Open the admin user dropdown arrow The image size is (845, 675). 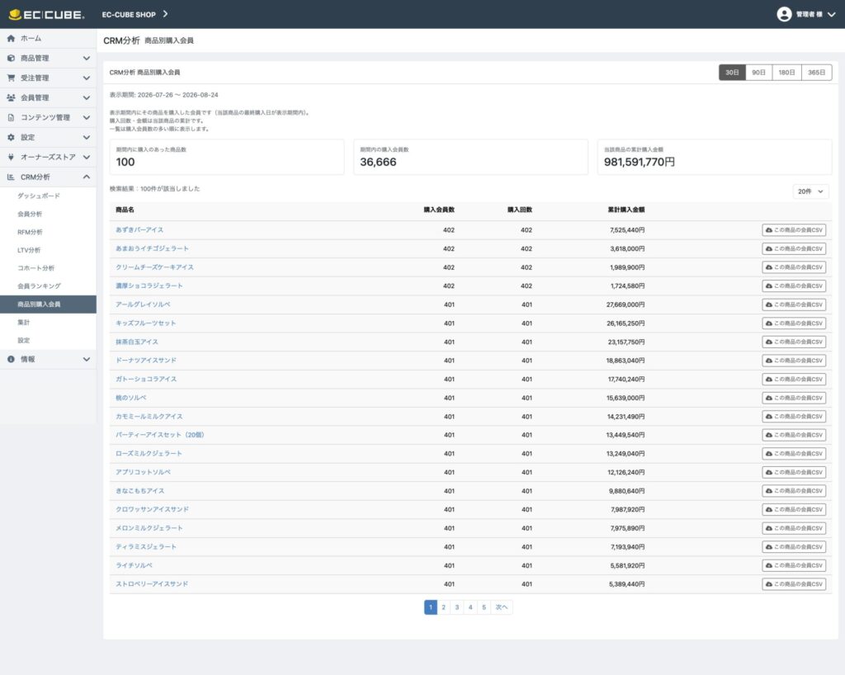tap(832, 15)
